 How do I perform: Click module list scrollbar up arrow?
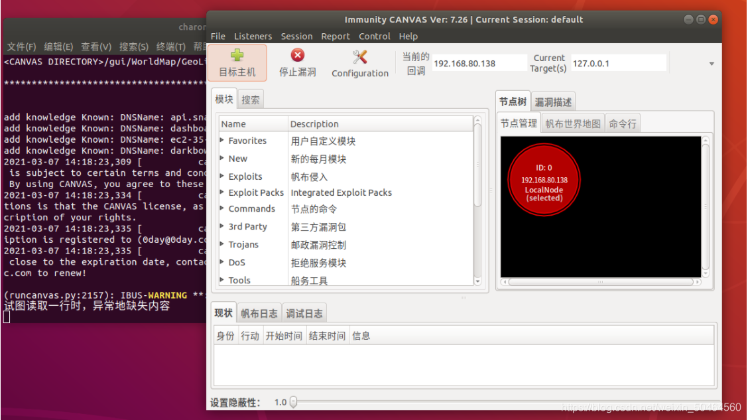[477, 120]
